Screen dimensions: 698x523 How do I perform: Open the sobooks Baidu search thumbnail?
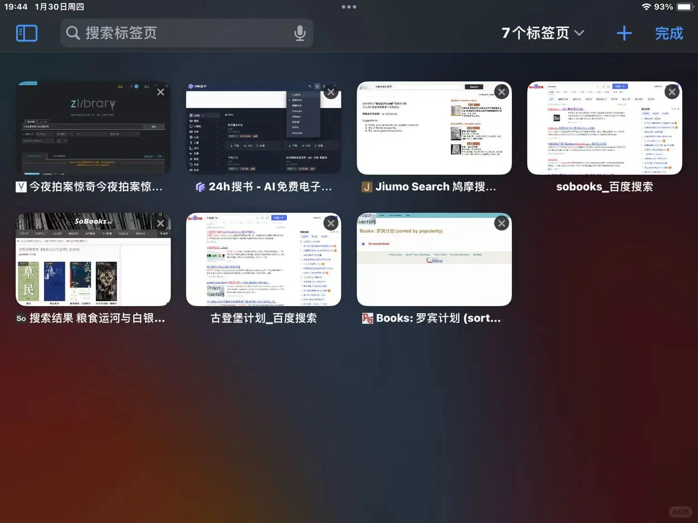click(604, 128)
